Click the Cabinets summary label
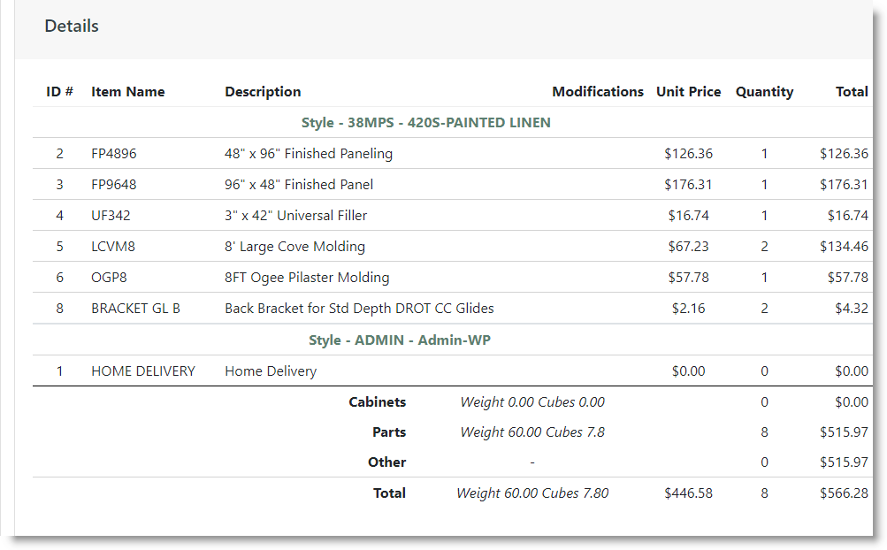The width and height of the screenshot is (887, 550). click(x=378, y=402)
